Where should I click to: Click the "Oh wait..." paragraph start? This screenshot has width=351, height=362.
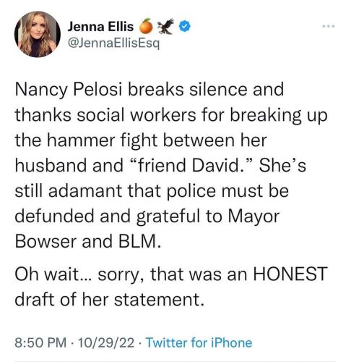point(53,274)
